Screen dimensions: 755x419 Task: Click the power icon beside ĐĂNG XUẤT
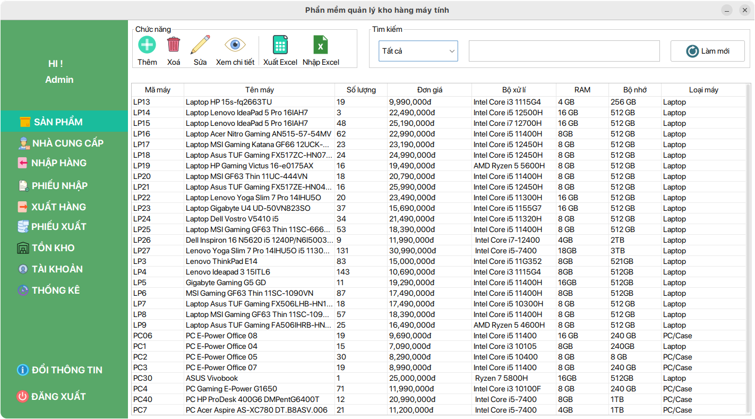(x=22, y=396)
